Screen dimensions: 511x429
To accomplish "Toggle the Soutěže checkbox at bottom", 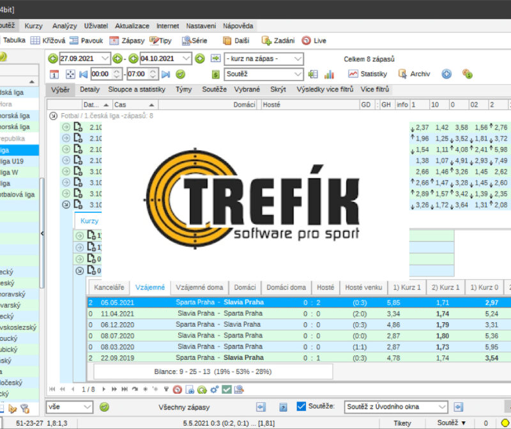I will [302, 407].
